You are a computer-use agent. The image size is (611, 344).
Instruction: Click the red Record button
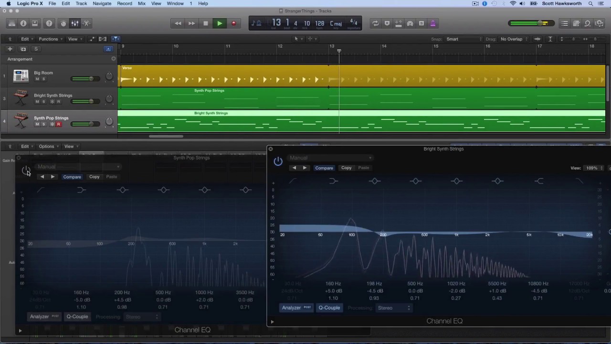[233, 23]
